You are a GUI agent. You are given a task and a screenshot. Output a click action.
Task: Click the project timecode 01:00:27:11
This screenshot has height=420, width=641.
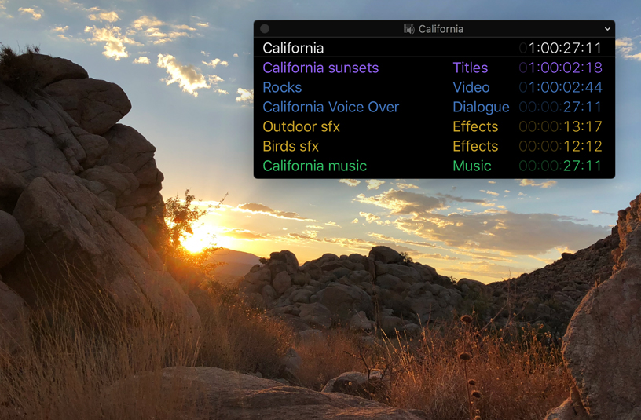(x=560, y=49)
